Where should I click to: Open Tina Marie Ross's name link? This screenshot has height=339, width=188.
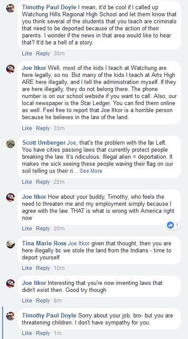[x=44, y=244]
